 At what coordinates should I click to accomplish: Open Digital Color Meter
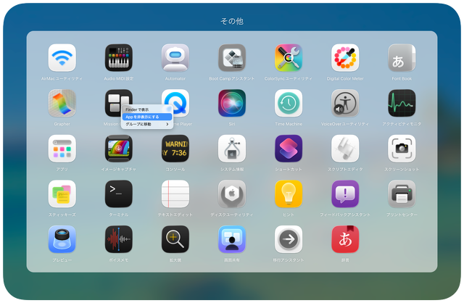344,57
